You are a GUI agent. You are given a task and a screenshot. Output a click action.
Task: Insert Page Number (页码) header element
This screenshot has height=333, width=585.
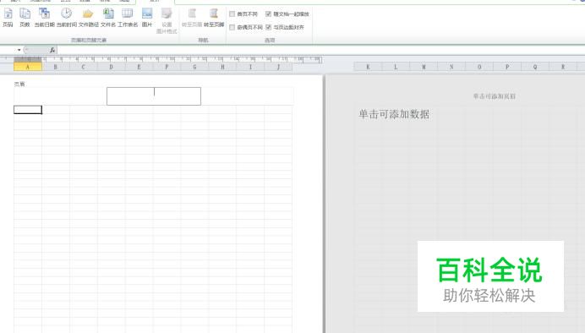coord(8,18)
